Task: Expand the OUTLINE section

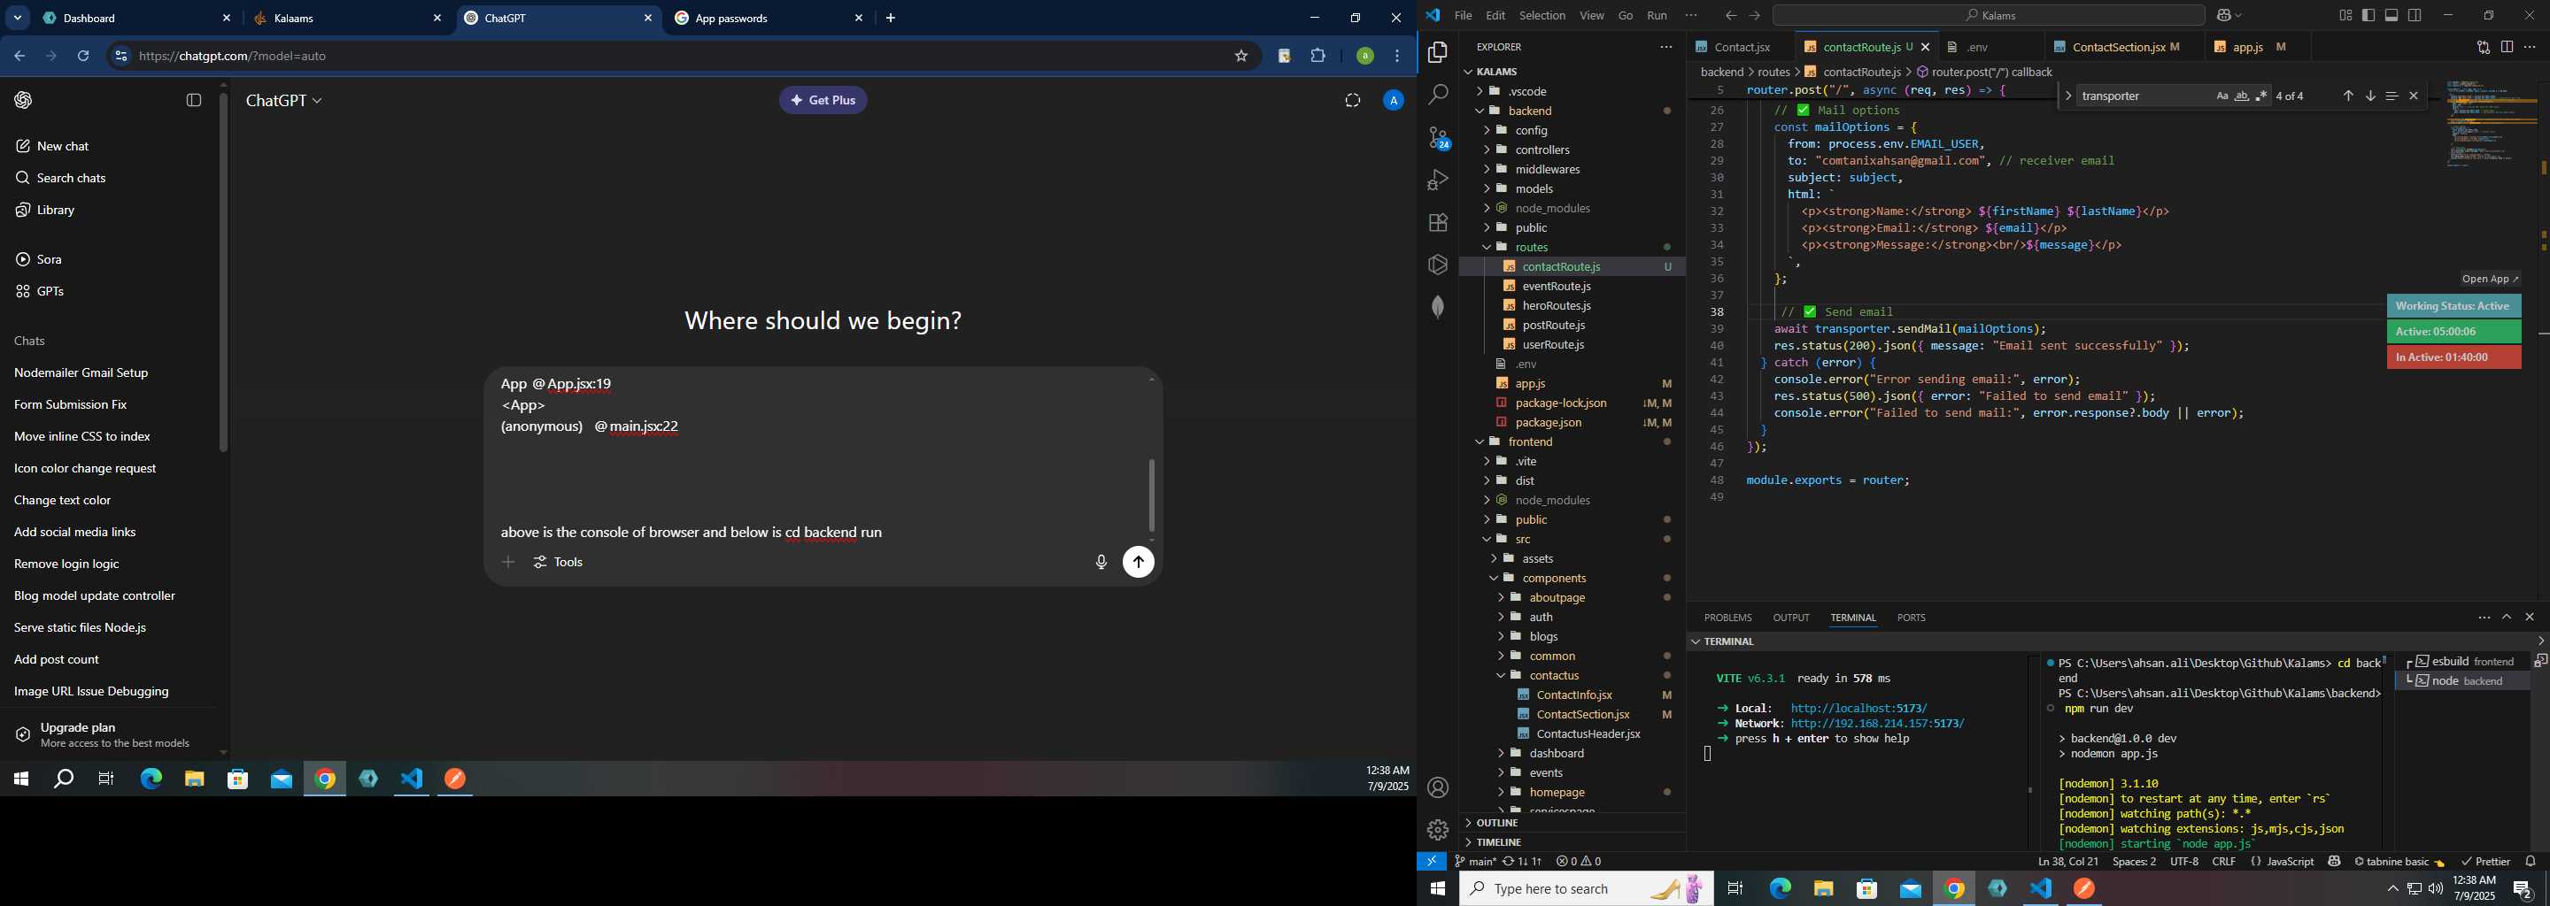Action: pyautogui.click(x=1571, y=823)
